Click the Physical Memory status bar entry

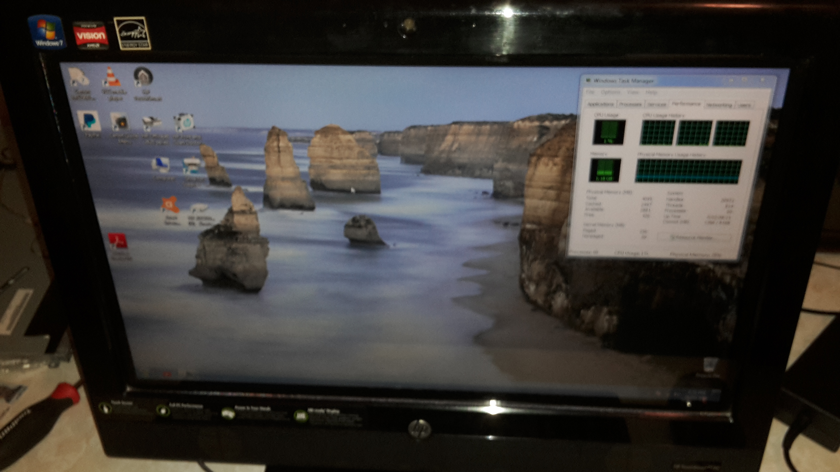pos(695,254)
